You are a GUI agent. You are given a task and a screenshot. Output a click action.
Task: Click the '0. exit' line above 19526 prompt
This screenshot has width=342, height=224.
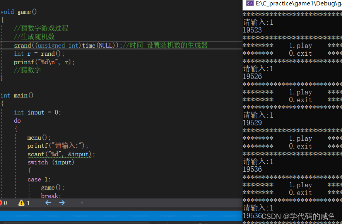pyautogui.click(x=301, y=53)
